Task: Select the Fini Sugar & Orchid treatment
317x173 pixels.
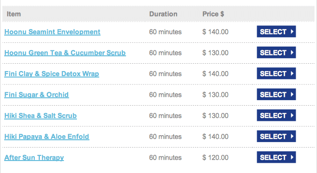Action: coord(276,95)
